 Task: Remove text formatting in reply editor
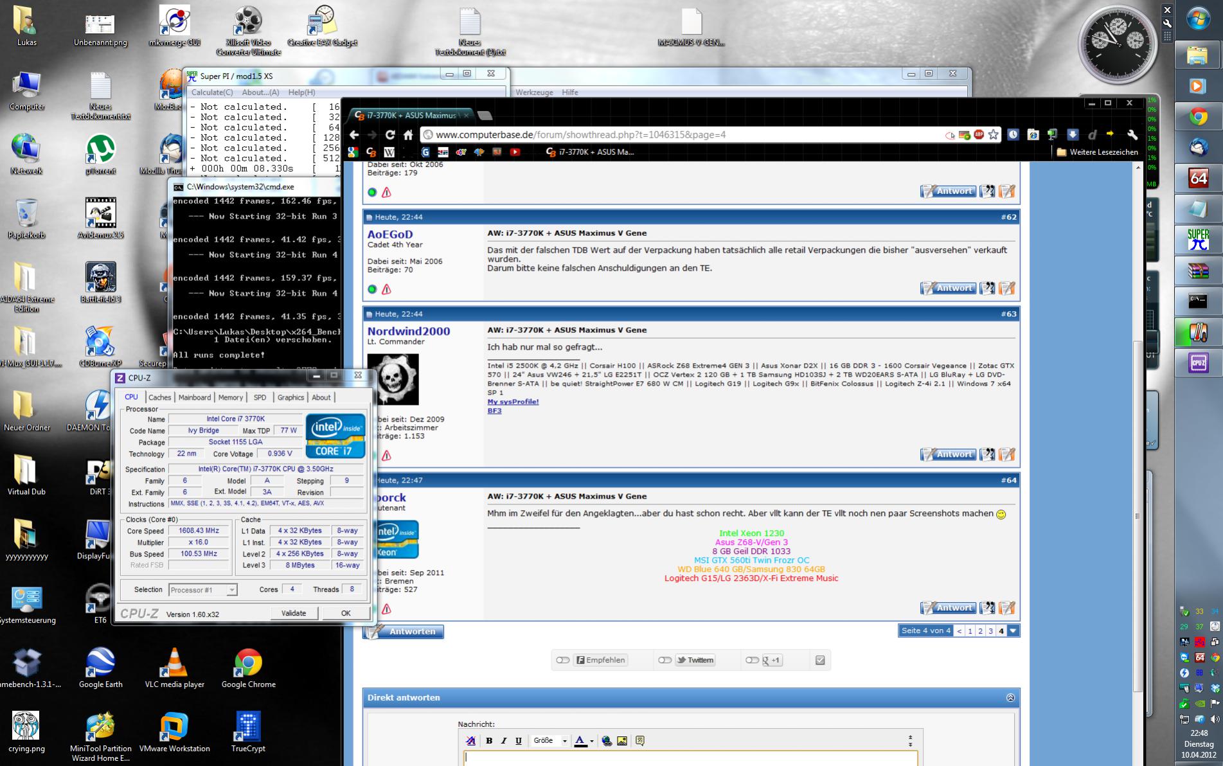coord(470,741)
